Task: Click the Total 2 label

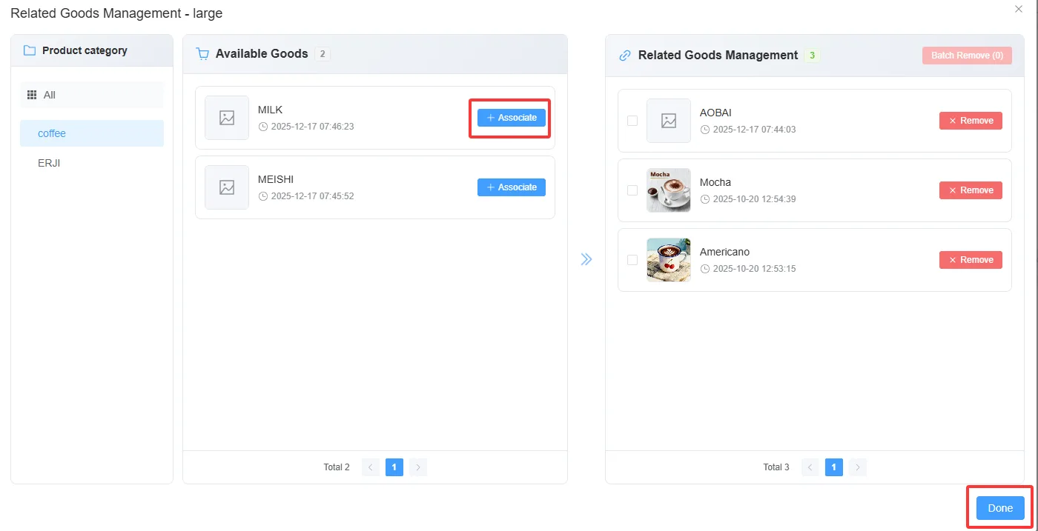Action: tap(337, 467)
